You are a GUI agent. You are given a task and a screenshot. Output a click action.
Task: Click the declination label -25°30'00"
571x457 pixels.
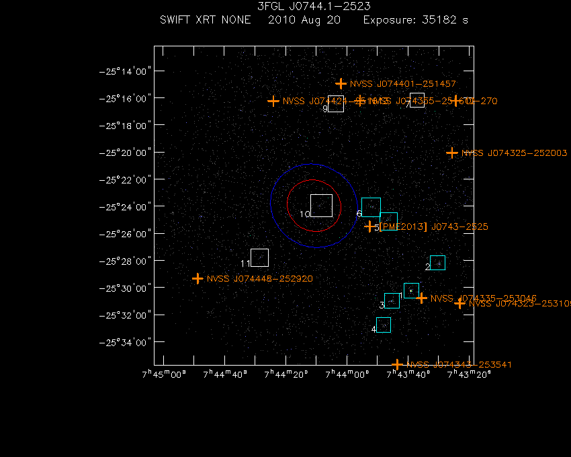coord(125,288)
